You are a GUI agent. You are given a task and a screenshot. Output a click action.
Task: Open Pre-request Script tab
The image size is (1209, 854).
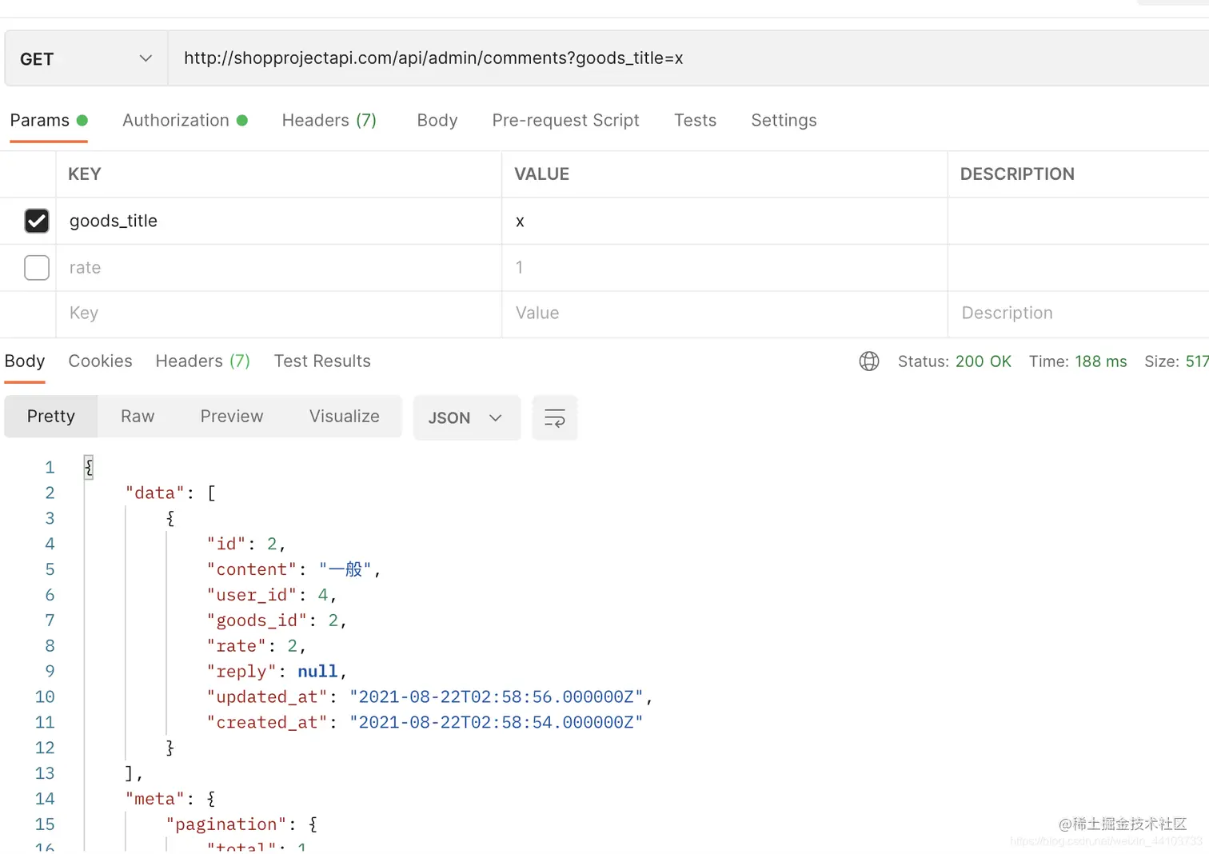[565, 121]
